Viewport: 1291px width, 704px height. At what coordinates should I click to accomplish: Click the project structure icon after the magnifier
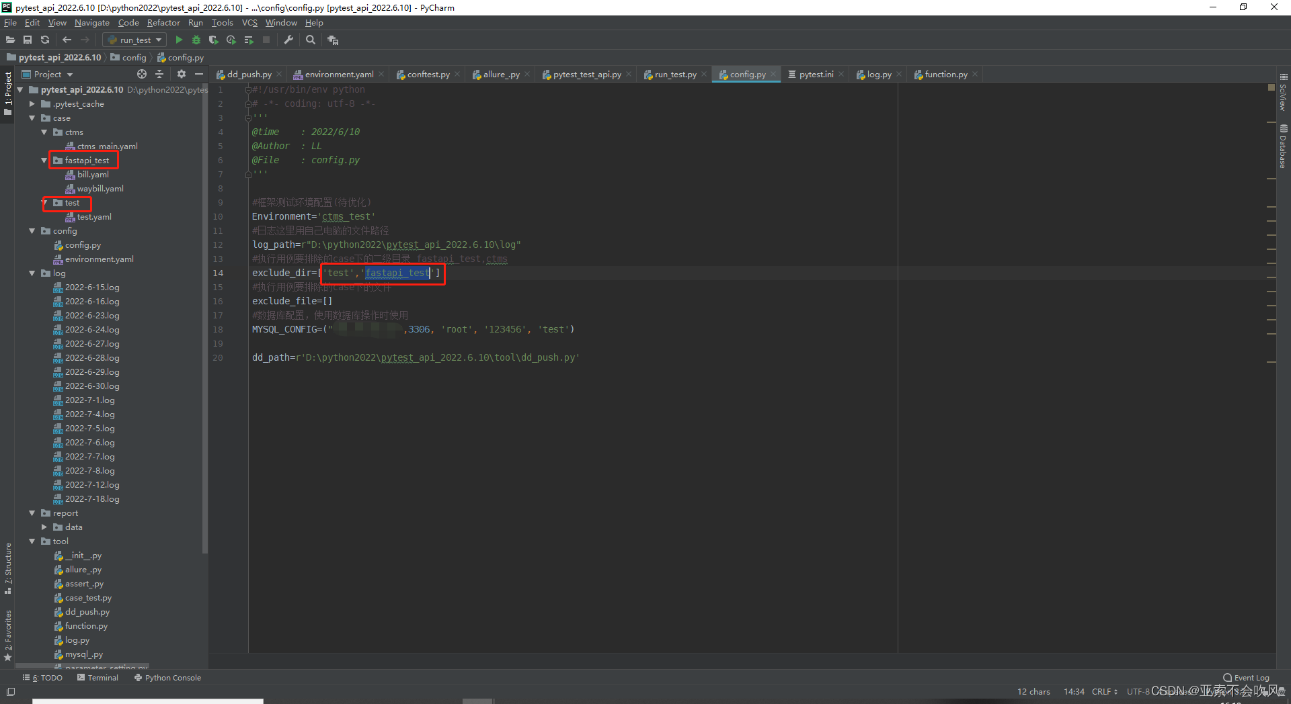333,40
